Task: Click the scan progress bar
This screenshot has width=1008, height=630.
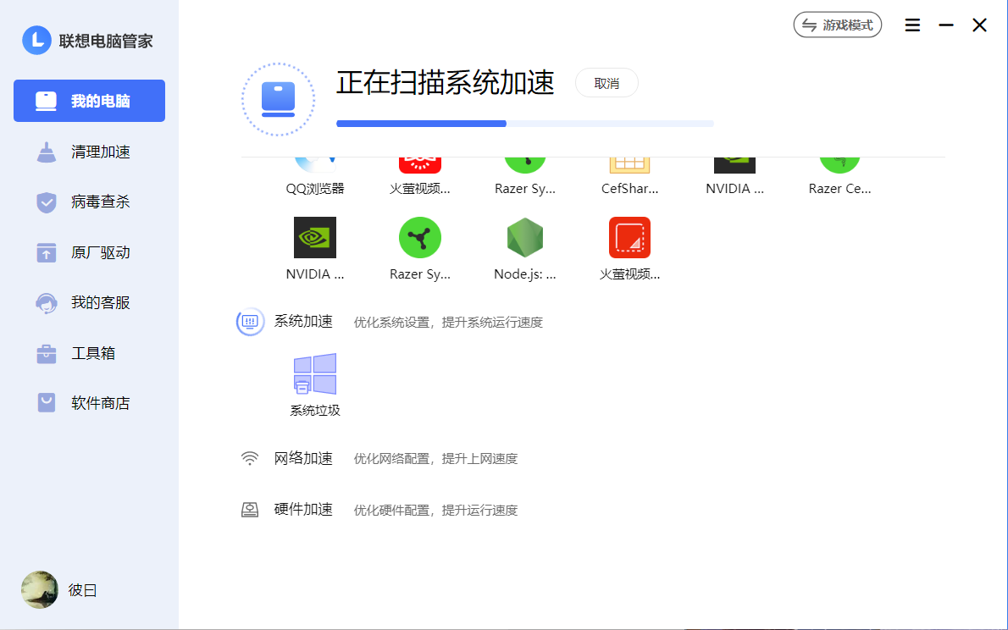Action: click(525, 124)
